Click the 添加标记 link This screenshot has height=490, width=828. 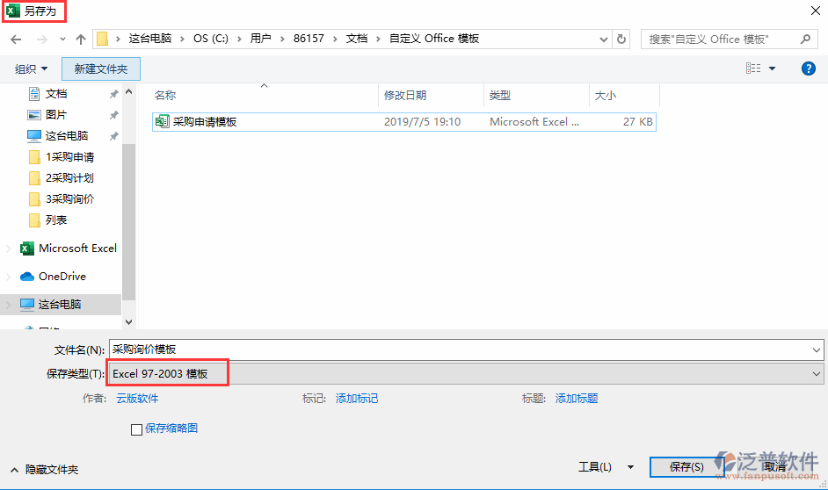click(357, 399)
